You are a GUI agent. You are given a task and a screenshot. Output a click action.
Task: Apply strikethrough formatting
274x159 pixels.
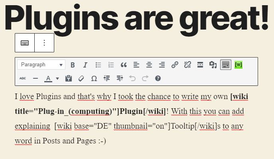coord(23,78)
